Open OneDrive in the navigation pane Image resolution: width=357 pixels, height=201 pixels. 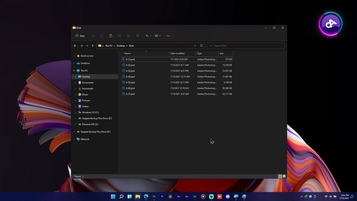click(83, 63)
